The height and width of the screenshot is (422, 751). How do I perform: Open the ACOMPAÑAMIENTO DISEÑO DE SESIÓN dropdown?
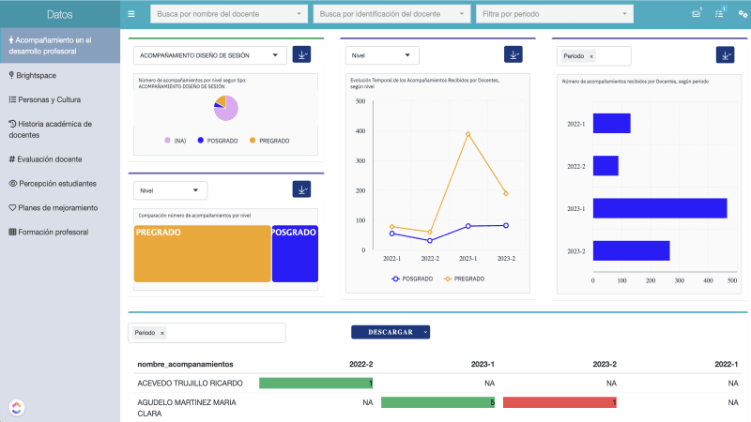click(209, 55)
